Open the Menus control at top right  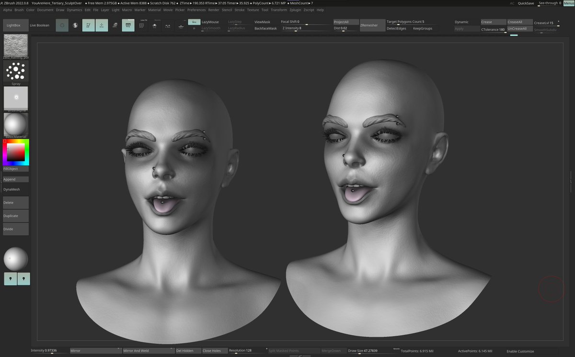[569, 3]
